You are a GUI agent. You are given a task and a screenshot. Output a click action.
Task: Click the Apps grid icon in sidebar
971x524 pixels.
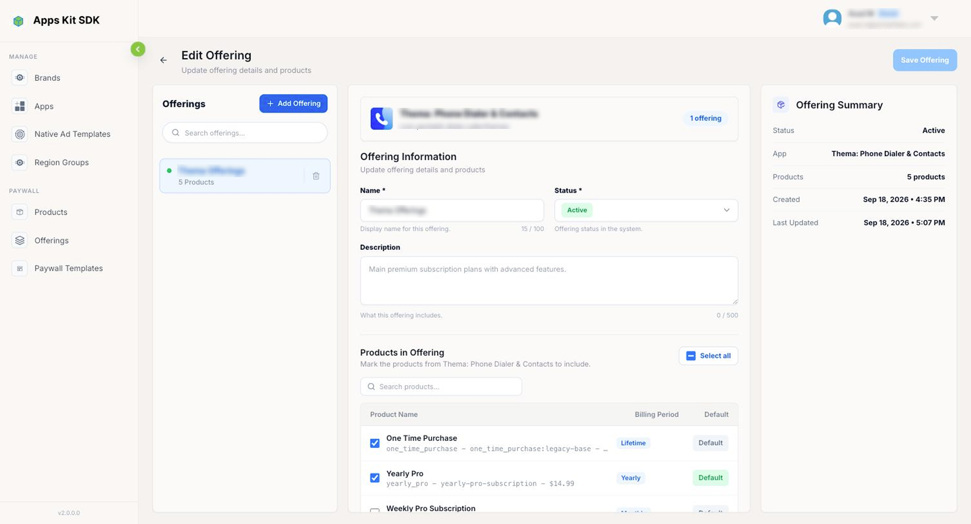[20, 106]
